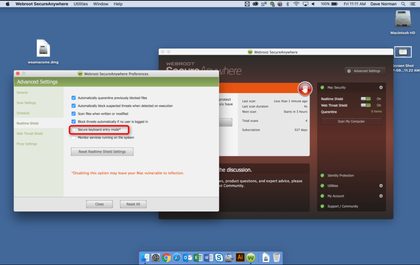Viewport: 420px width, 265px height.
Task: Open Spotlight search in the menu bar
Action: 403,4
